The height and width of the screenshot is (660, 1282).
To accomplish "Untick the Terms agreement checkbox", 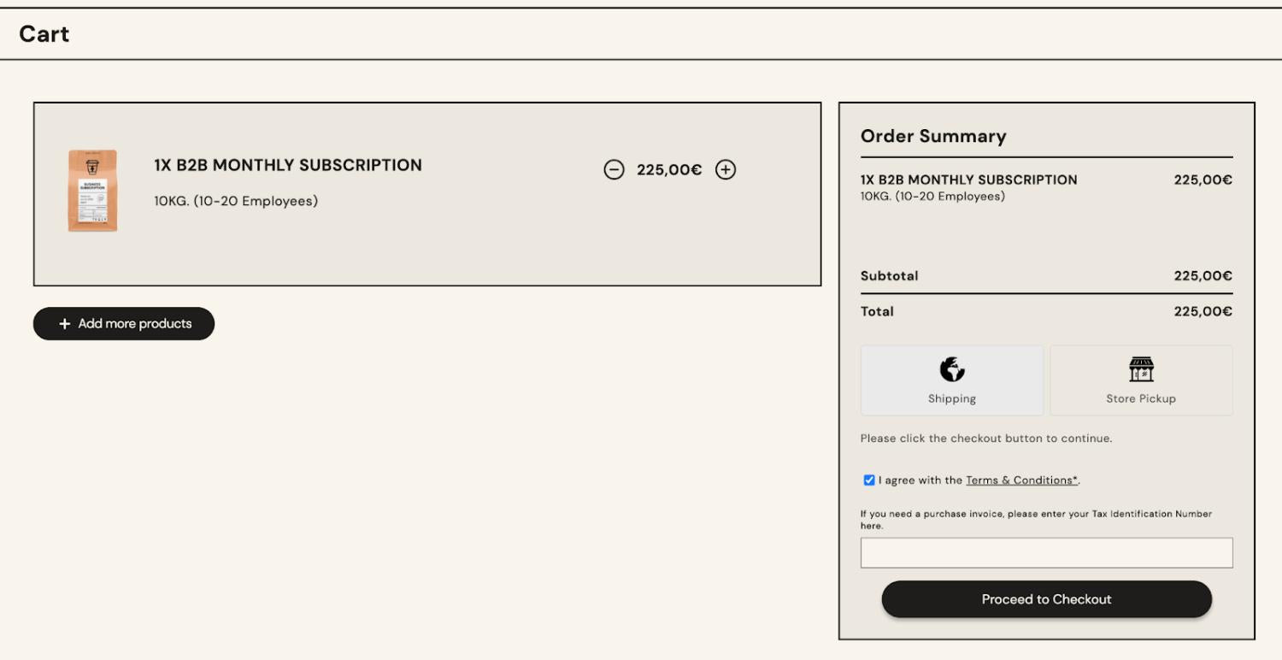I will [869, 480].
